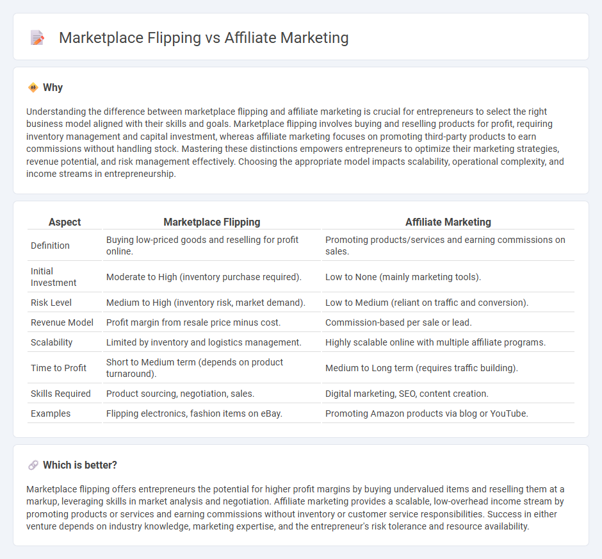This screenshot has height=559, width=602.
Task: Click cell 'Product sourcing, negotiation, sales.'
Action: coord(212,394)
